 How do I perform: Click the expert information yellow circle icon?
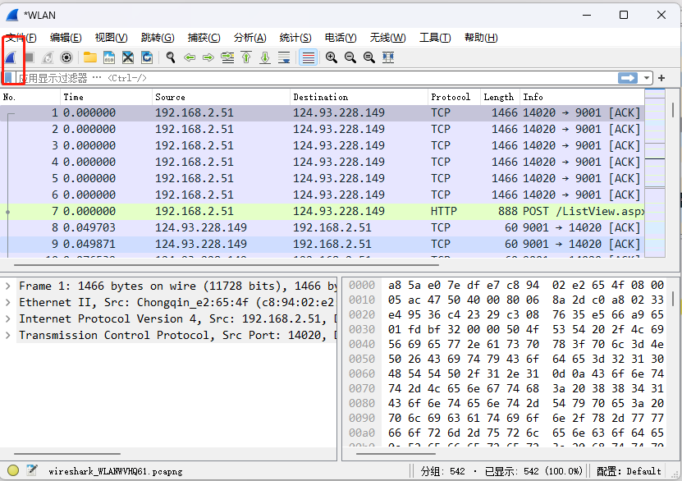[x=13, y=470]
